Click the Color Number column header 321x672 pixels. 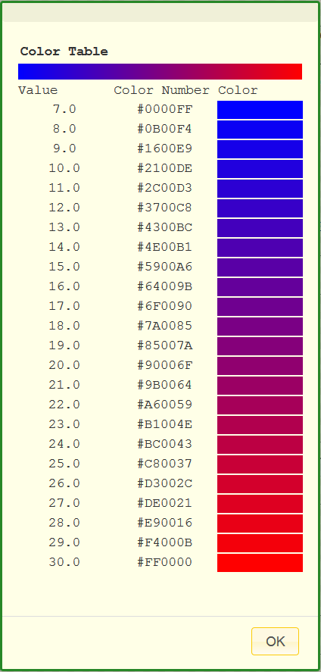coord(162,90)
